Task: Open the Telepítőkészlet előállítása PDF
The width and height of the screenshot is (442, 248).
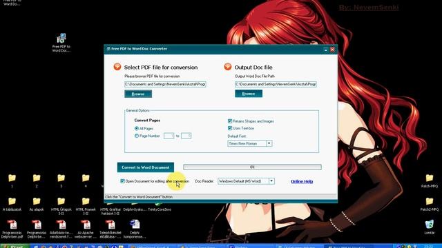Action: [x=110, y=229]
